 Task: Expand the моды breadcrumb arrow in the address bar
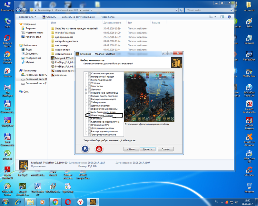pos(91,10)
